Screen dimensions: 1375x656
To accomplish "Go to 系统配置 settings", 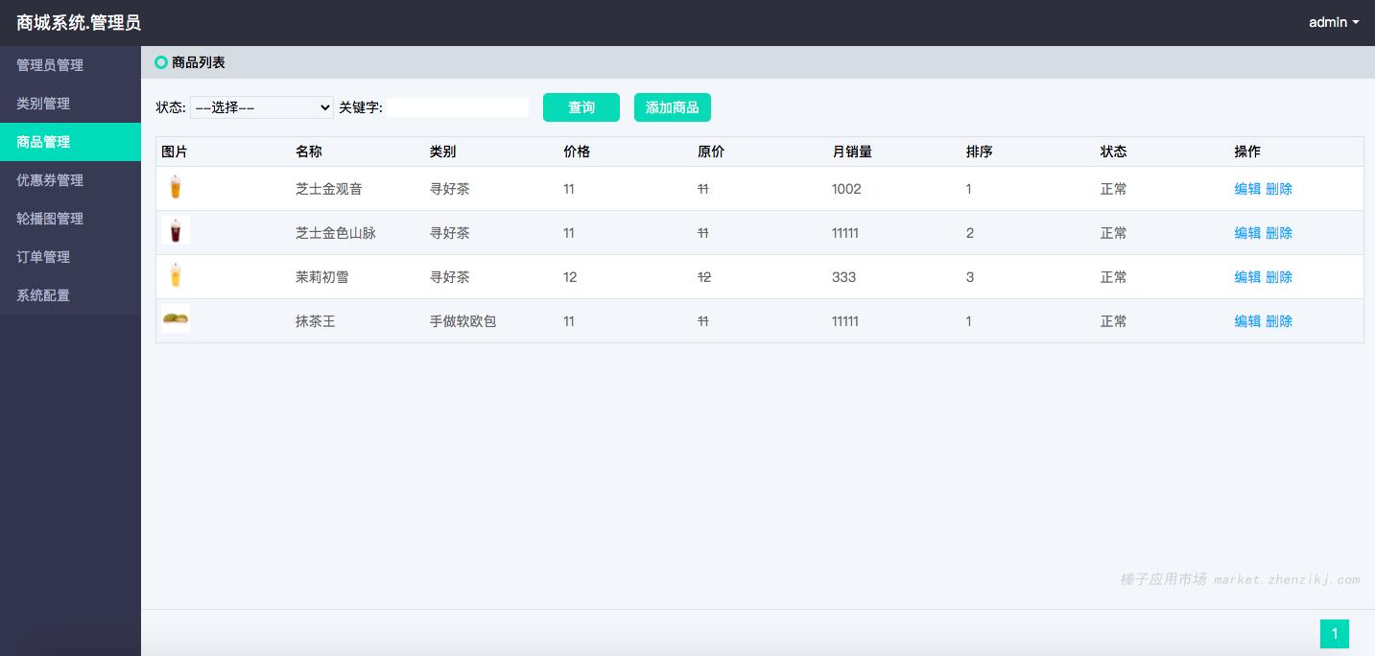I will (43, 295).
